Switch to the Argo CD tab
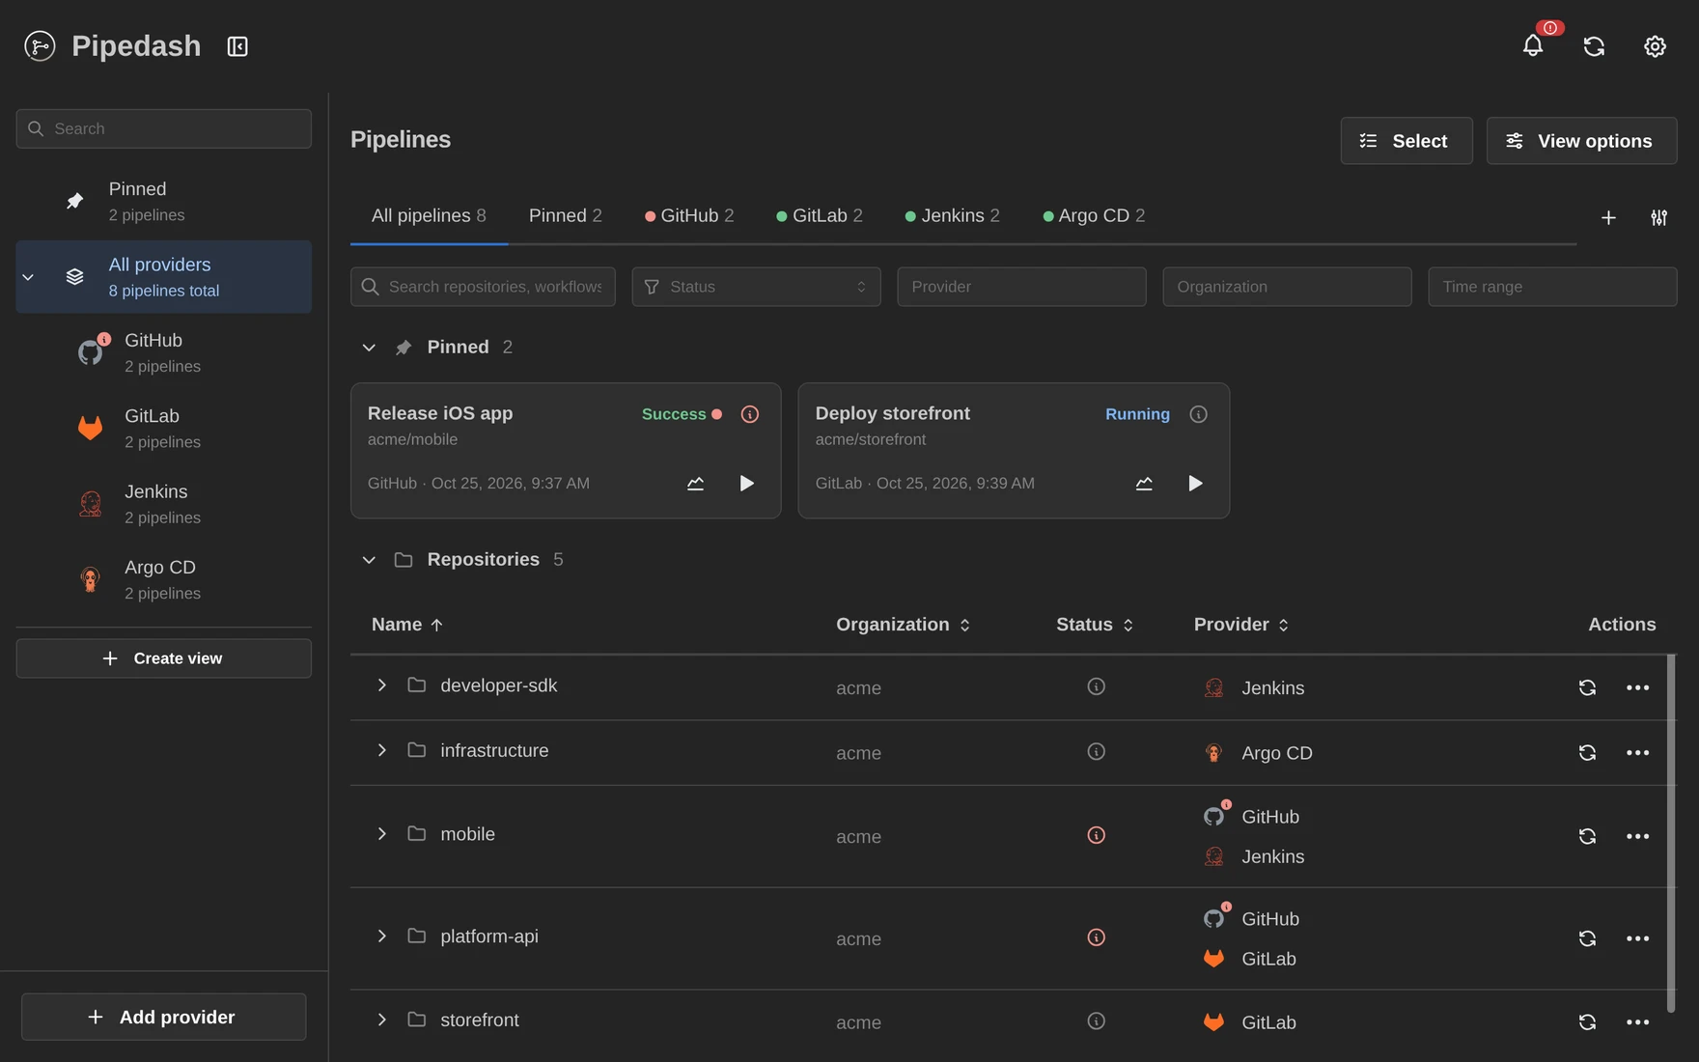The width and height of the screenshot is (1699, 1062). [1094, 216]
